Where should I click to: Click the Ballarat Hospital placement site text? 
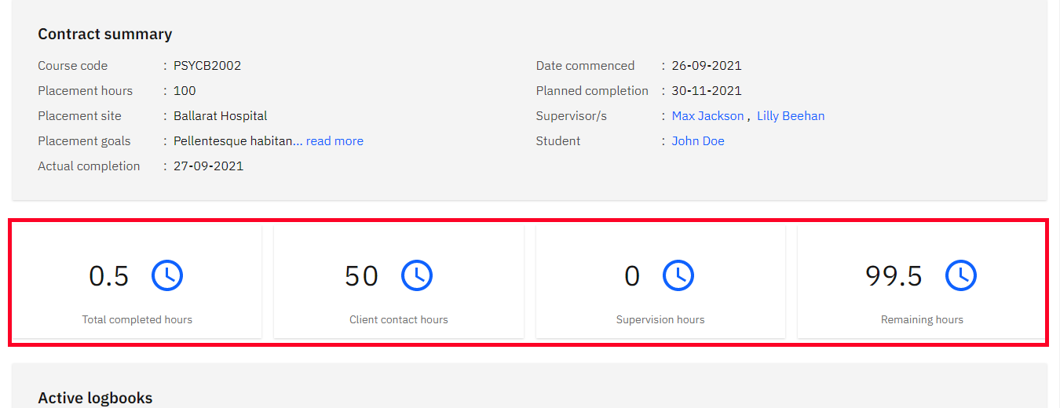click(x=221, y=116)
